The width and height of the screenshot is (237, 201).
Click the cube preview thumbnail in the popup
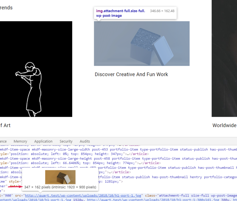60,177
